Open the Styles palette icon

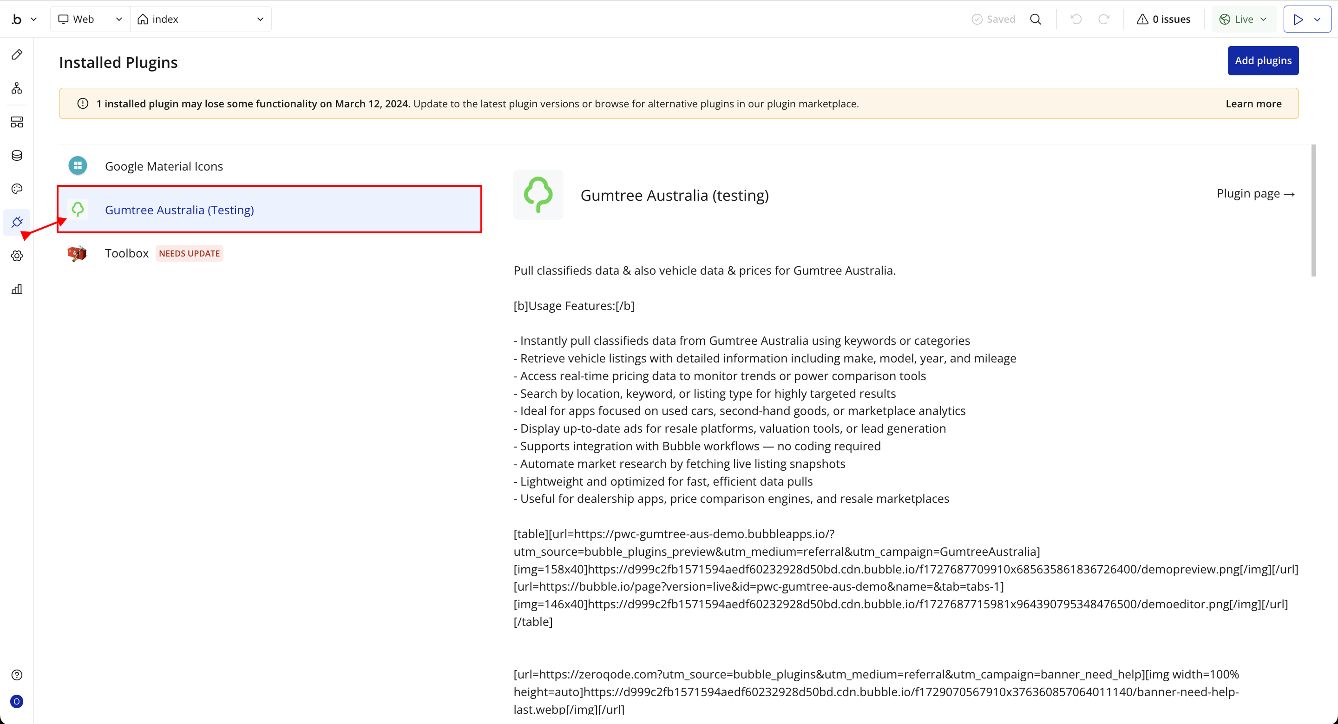pyautogui.click(x=17, y=189)
